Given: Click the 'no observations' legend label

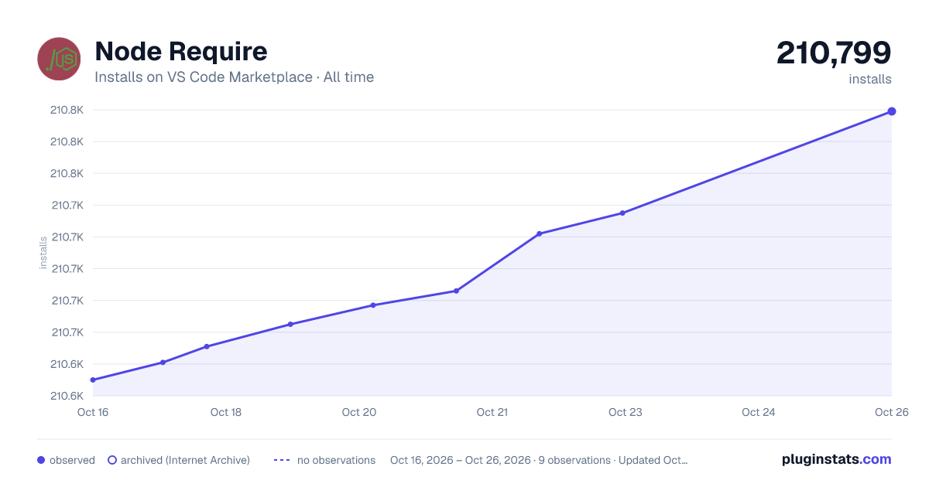Looking at the screenshot, I should click(336, 460).
